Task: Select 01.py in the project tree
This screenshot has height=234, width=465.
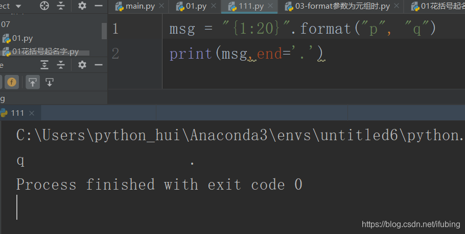Action: tap(22, 38)
